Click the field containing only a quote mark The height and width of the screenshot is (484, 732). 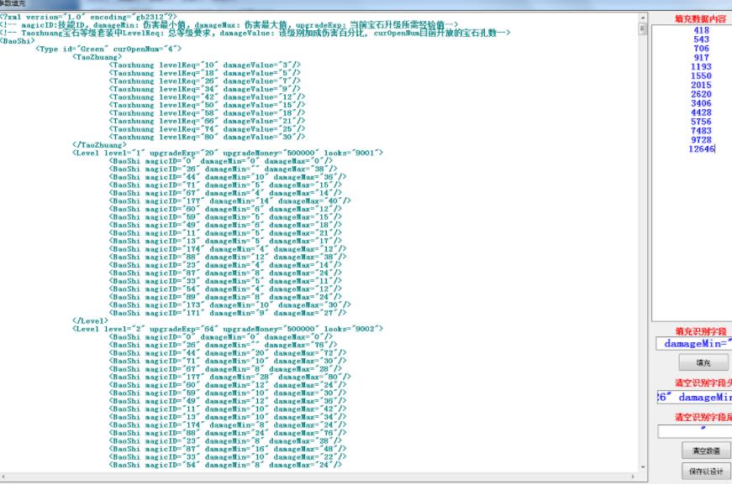tap(695, 431)
